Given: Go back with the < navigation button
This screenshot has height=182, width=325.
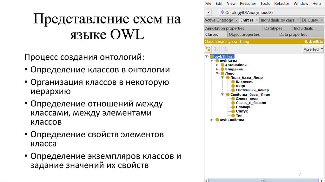Looking at the screenshot, I should tap(209, 12).
